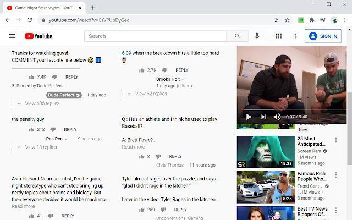Open Brooks Holt commenter profile

168,79
